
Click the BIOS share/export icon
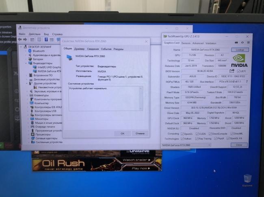pos(233,71)
